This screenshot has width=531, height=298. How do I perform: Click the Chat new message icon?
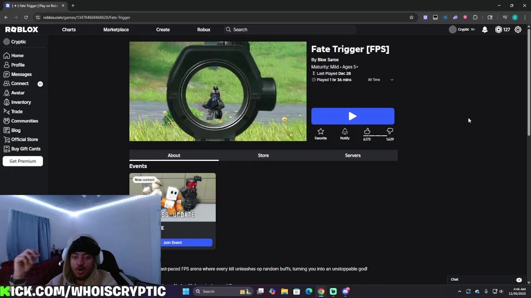coord(519,280)
